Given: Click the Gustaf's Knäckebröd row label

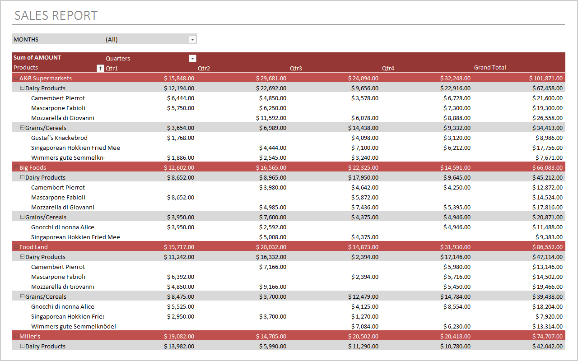Looking at the screenshot, I should (59, 138).
